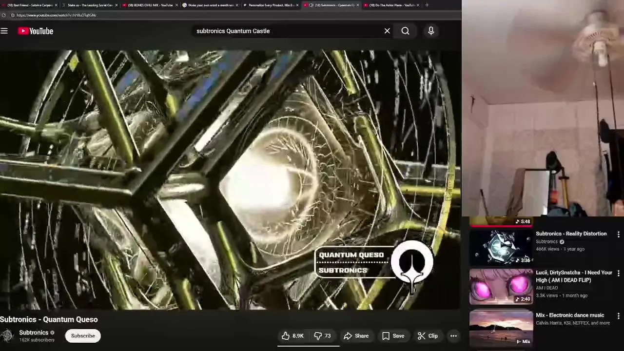Viewport: 624px width, 351px height.
Task: Click the YouTube logo home link
Action: click(36, 31)
